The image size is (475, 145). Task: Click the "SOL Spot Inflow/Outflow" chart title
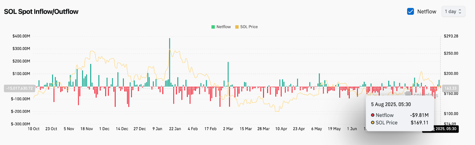pos(41,12)
